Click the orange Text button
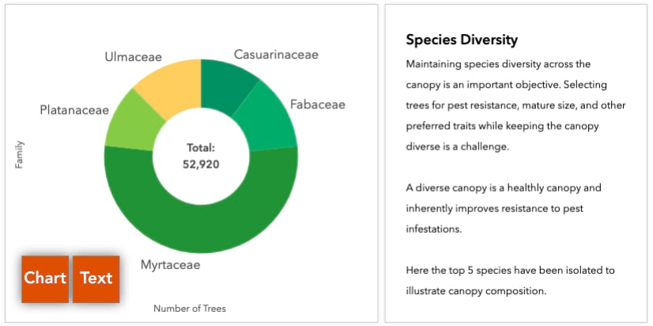Viewport: 653px width, 326px height. pyautogui.click(x=96, y=279)
